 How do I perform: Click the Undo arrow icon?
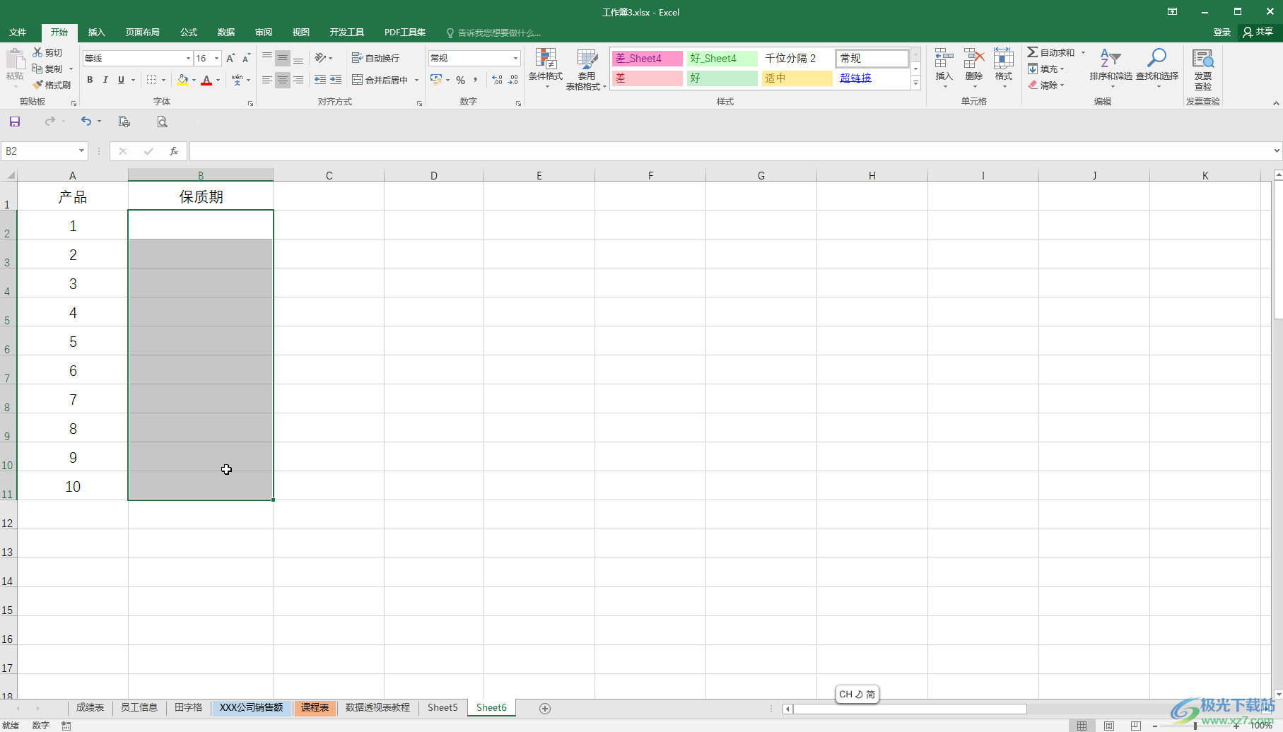pyautogui.click(x=86, y=122)
